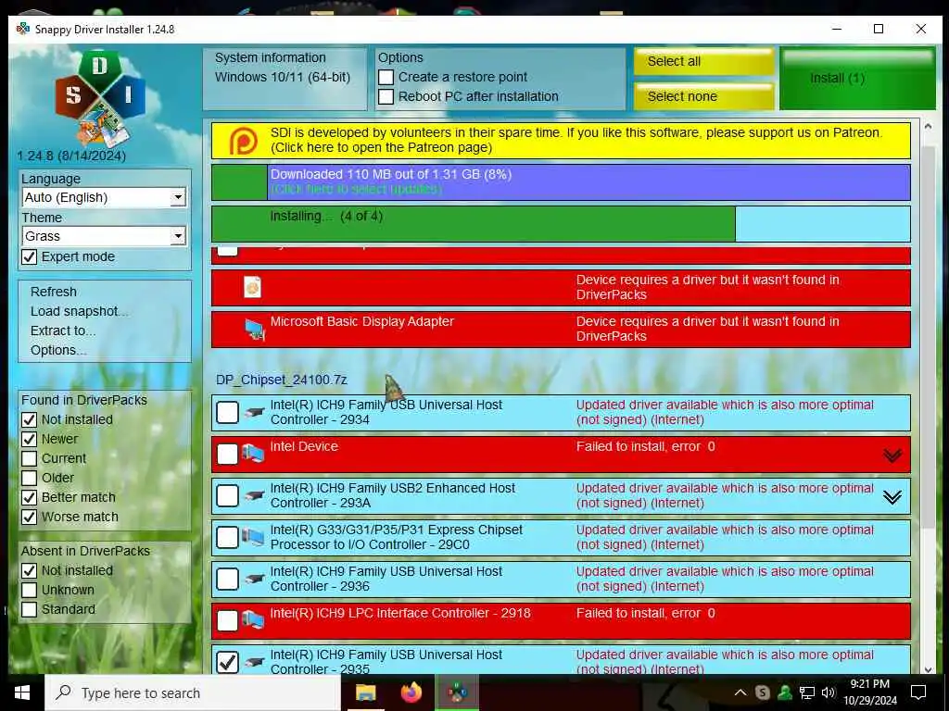Click the icon for ICH9 LPC Interface Controller
Viewport: 949px width, 711px height.
(x=253, y=619)
